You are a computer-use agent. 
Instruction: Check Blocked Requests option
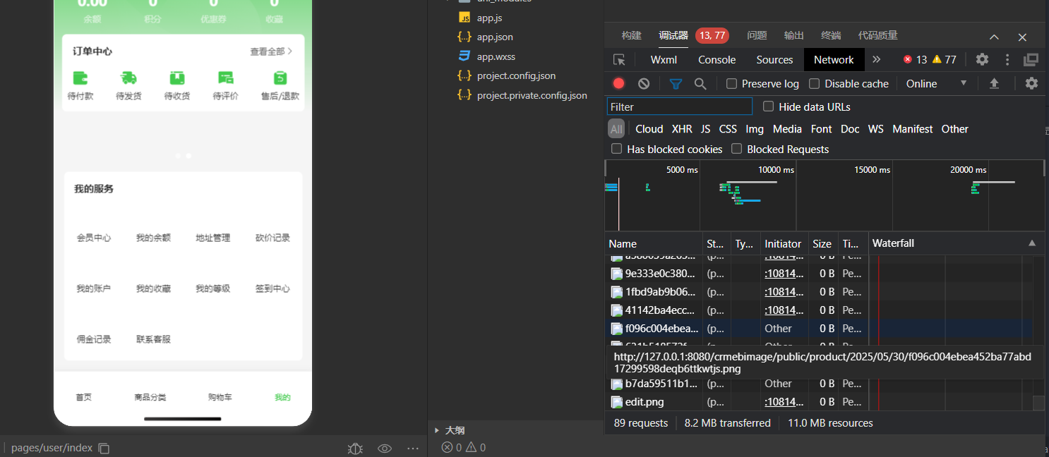pos(736,149)
